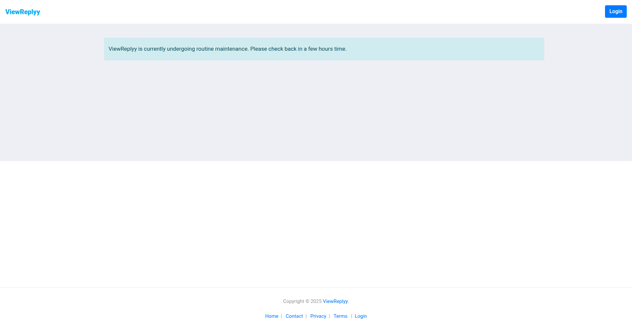Navigate home via the footer Home link
This screenshot has width=632, height=327.
click(x=272, y=316)
